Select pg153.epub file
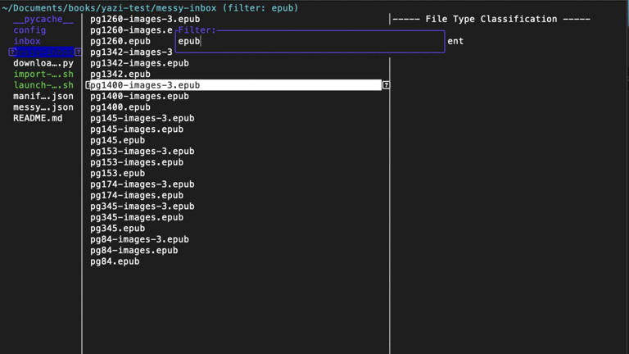 (x=117, y=174)
